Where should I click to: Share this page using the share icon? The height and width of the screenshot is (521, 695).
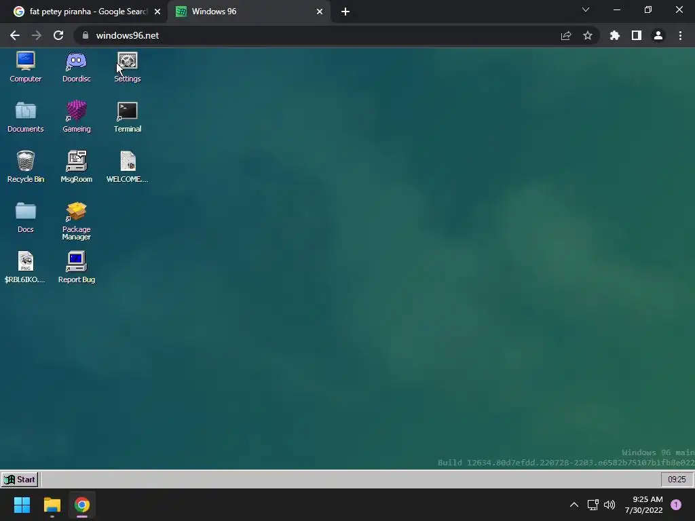pos(566,35)
